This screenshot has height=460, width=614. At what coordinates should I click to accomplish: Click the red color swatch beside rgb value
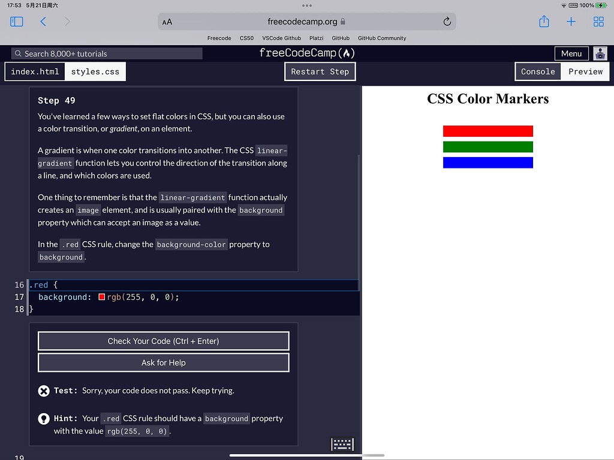click(101, 296)
